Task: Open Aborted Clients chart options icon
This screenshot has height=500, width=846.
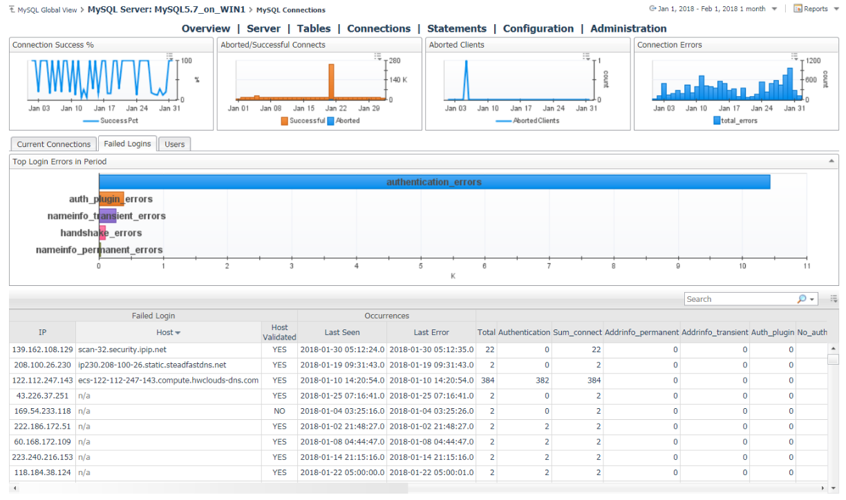Action: (x=586, y=56)
